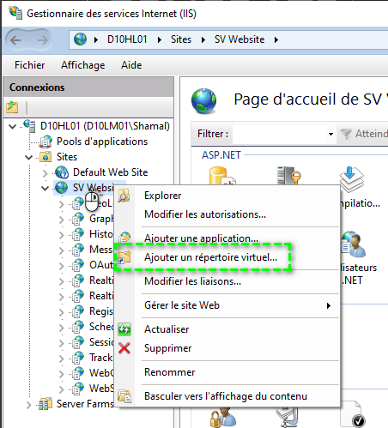
Task: Click the Default Web Site globe icon
Action: click(62, 172)
